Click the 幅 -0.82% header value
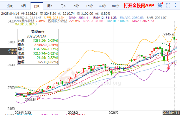The image size is (180, 115). click(103, 14)
